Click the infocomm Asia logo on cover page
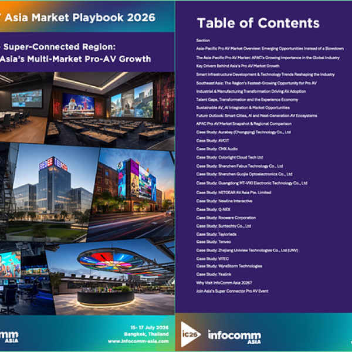Viewport: 352px width, 352px height. tap(9, 337)
